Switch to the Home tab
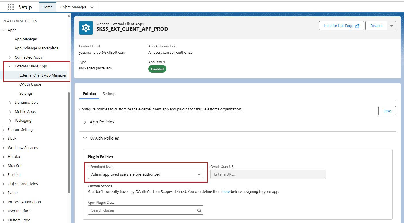Image resolution: width=404 pixels, height=223 pixels. pyautogui.click(x=47, y=7)
